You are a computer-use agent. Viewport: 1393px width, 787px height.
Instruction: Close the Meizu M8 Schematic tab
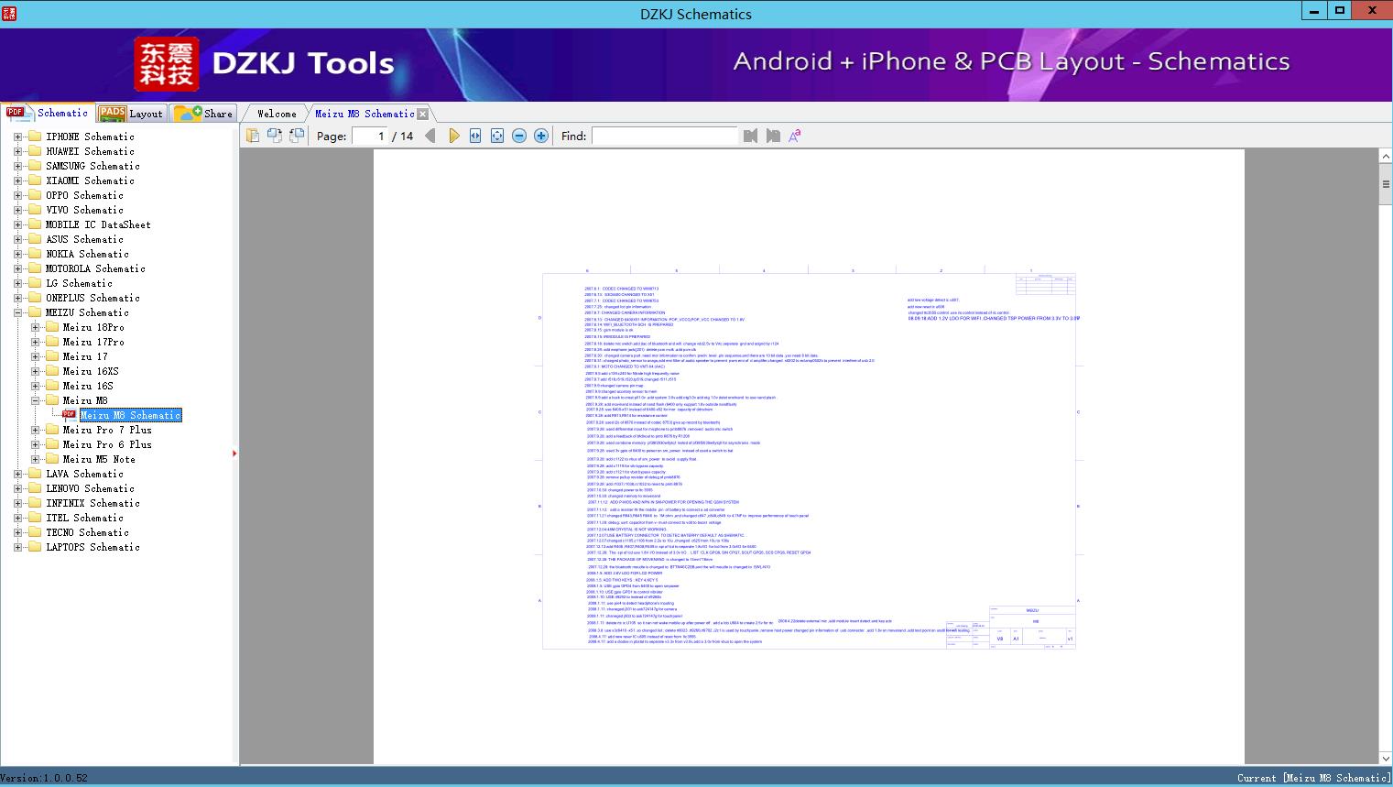[x=422, y=114]
